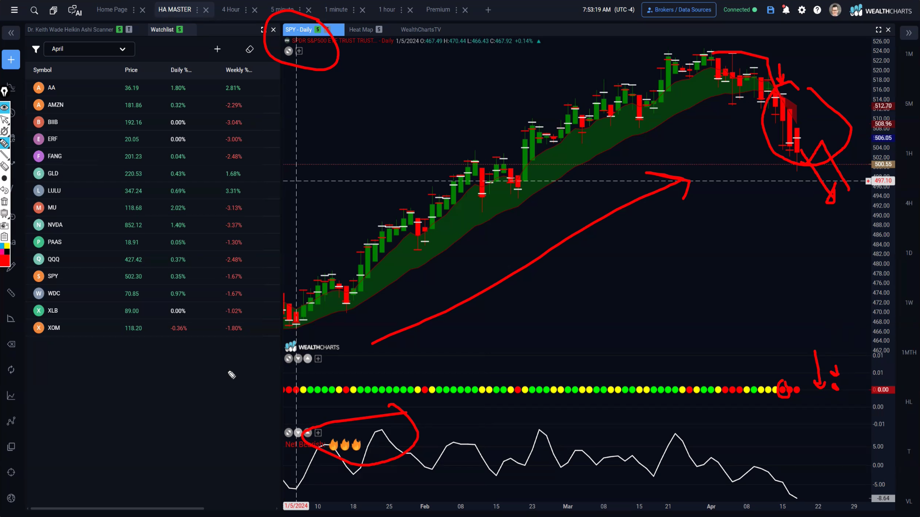Viewport: 920px width, 517px height.
Task: Toggle the T badge on Heikin Ashi Scanner tab
Action: (x=129, y=30)
